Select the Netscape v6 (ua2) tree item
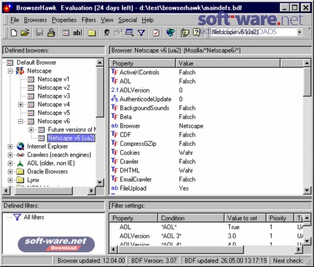 click(x=71, y=138)
